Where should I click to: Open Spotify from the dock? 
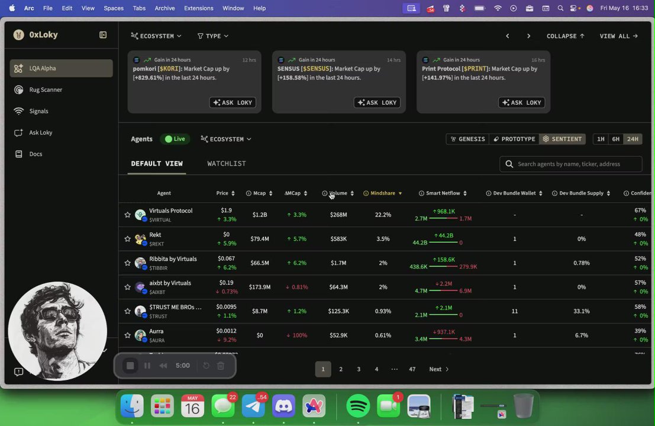point(358,406)
